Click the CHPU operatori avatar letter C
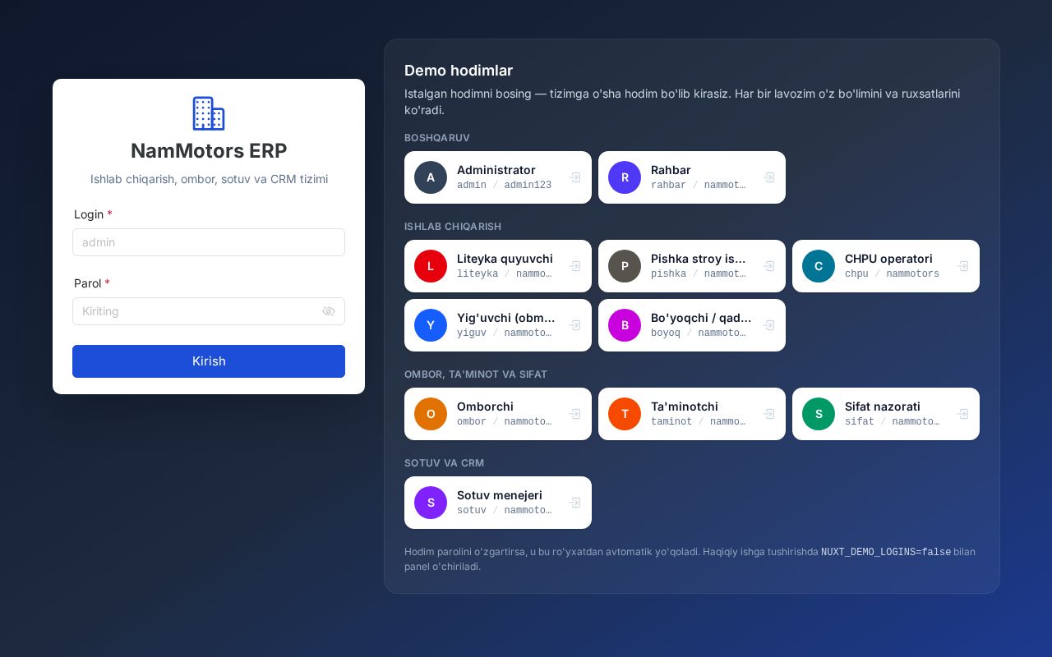The image size is (1052, 657). [819, 266]
